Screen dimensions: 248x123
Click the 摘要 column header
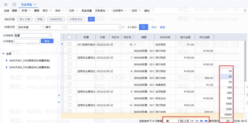coord(144,37)
